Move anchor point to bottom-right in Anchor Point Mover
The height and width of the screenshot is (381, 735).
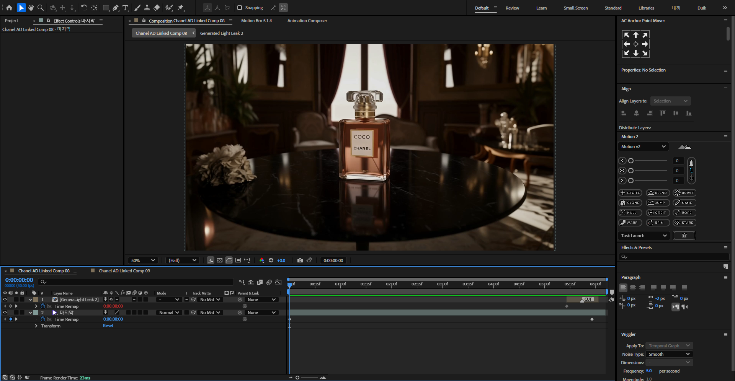[645, 53]
